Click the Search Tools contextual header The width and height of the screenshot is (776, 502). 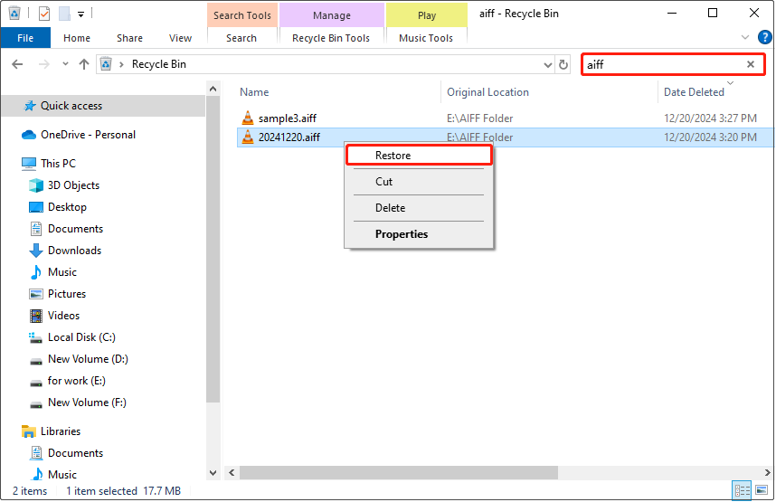click(242, 15)
